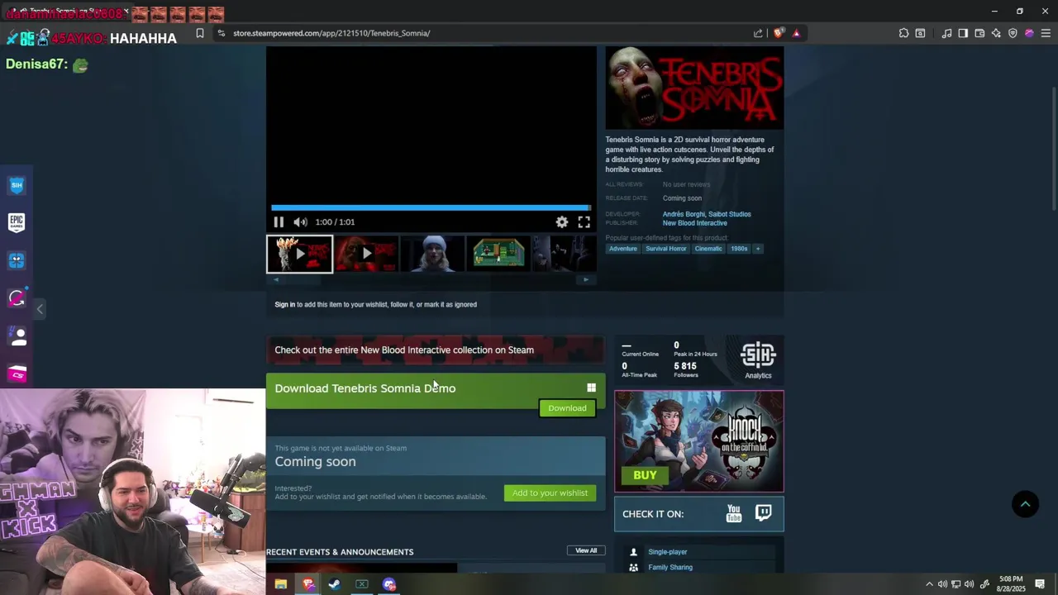Open File Explorer on the taskbar
The image size is (1058, 595).
pos(281,584)
